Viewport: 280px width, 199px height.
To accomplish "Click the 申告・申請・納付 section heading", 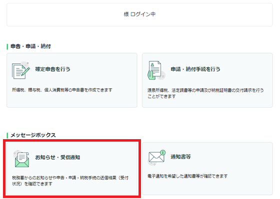I will (x=30, y=46).
